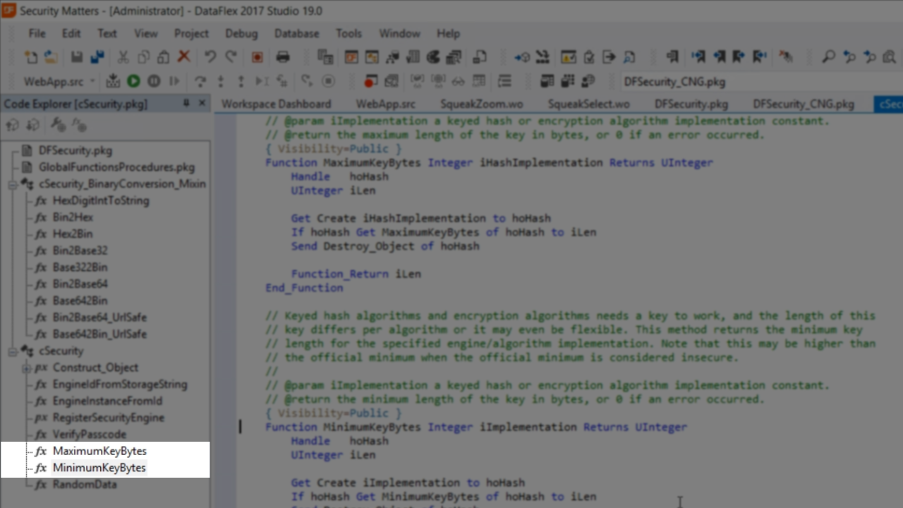Click the Pause debugger icon
The width and height of the screenshot is (903, 508).
(154, 82)
